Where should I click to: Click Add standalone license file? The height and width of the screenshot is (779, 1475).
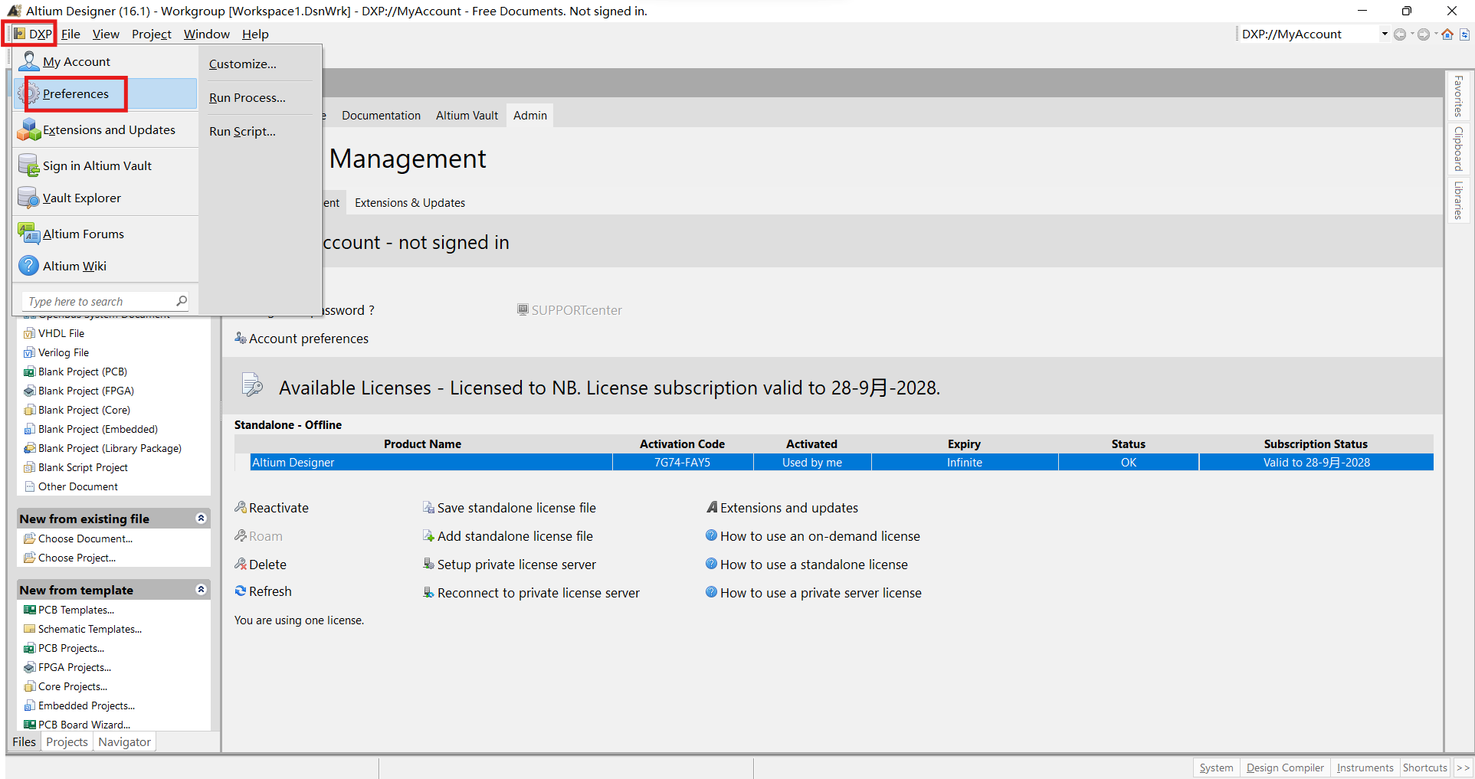508,536
